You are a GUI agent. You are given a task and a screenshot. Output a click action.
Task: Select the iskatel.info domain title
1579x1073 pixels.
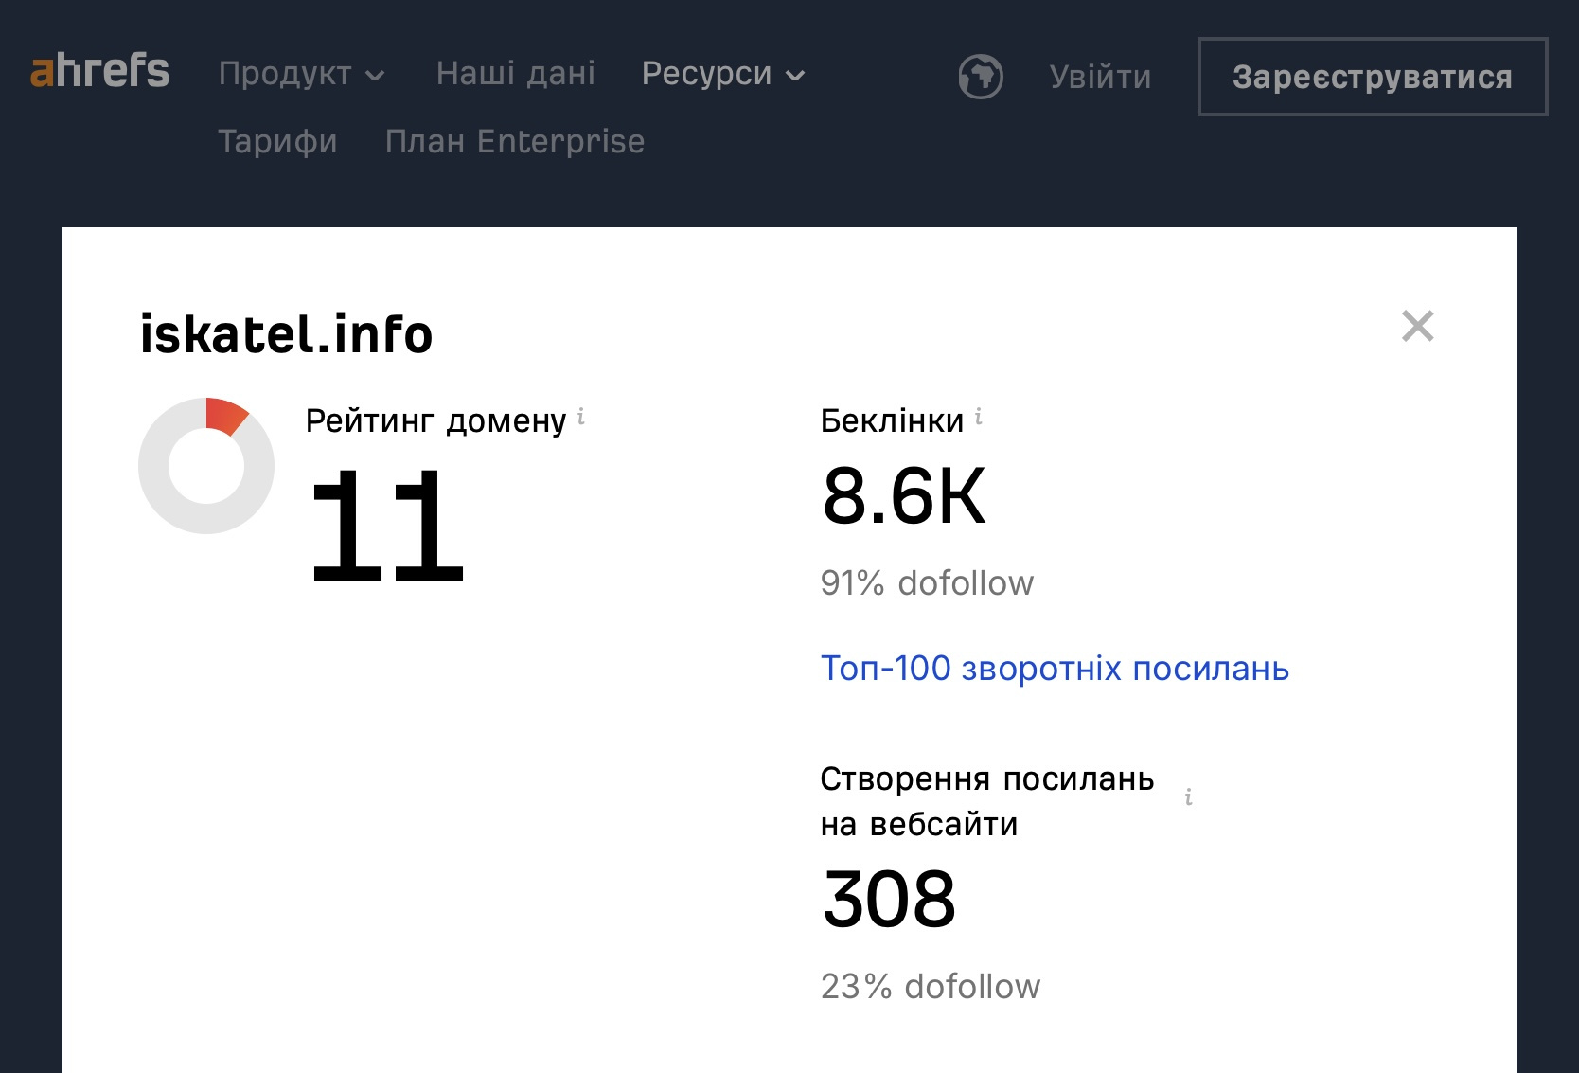click(287, 334)
